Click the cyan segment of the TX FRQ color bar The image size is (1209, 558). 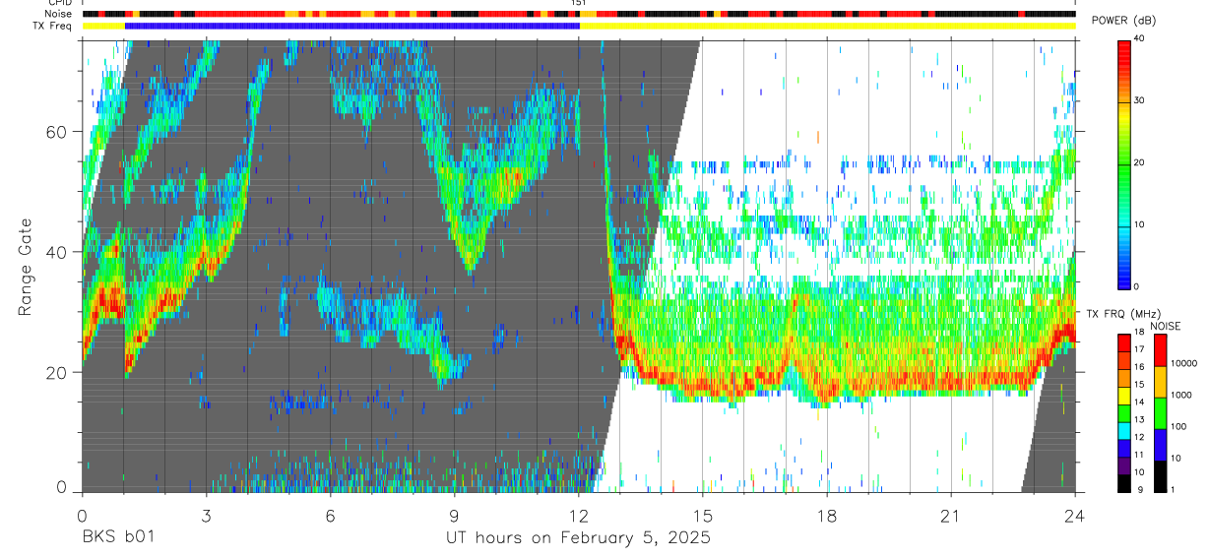click(1124, 431)
